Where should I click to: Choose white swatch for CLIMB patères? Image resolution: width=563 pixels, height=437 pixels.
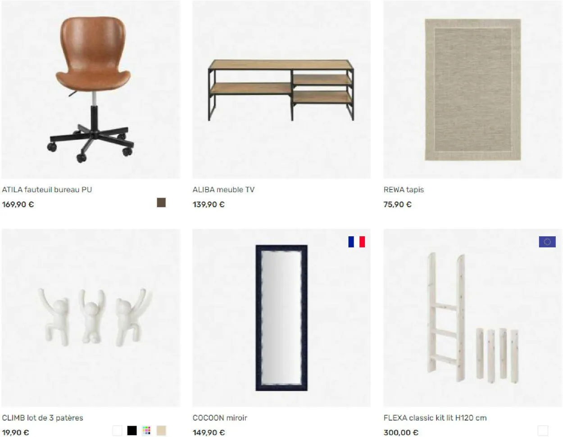tap(117, 431)
